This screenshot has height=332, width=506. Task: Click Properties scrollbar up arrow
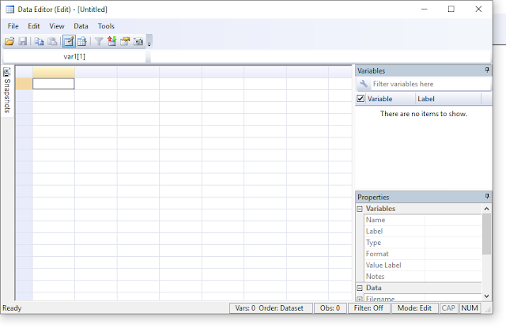[487, 209]
